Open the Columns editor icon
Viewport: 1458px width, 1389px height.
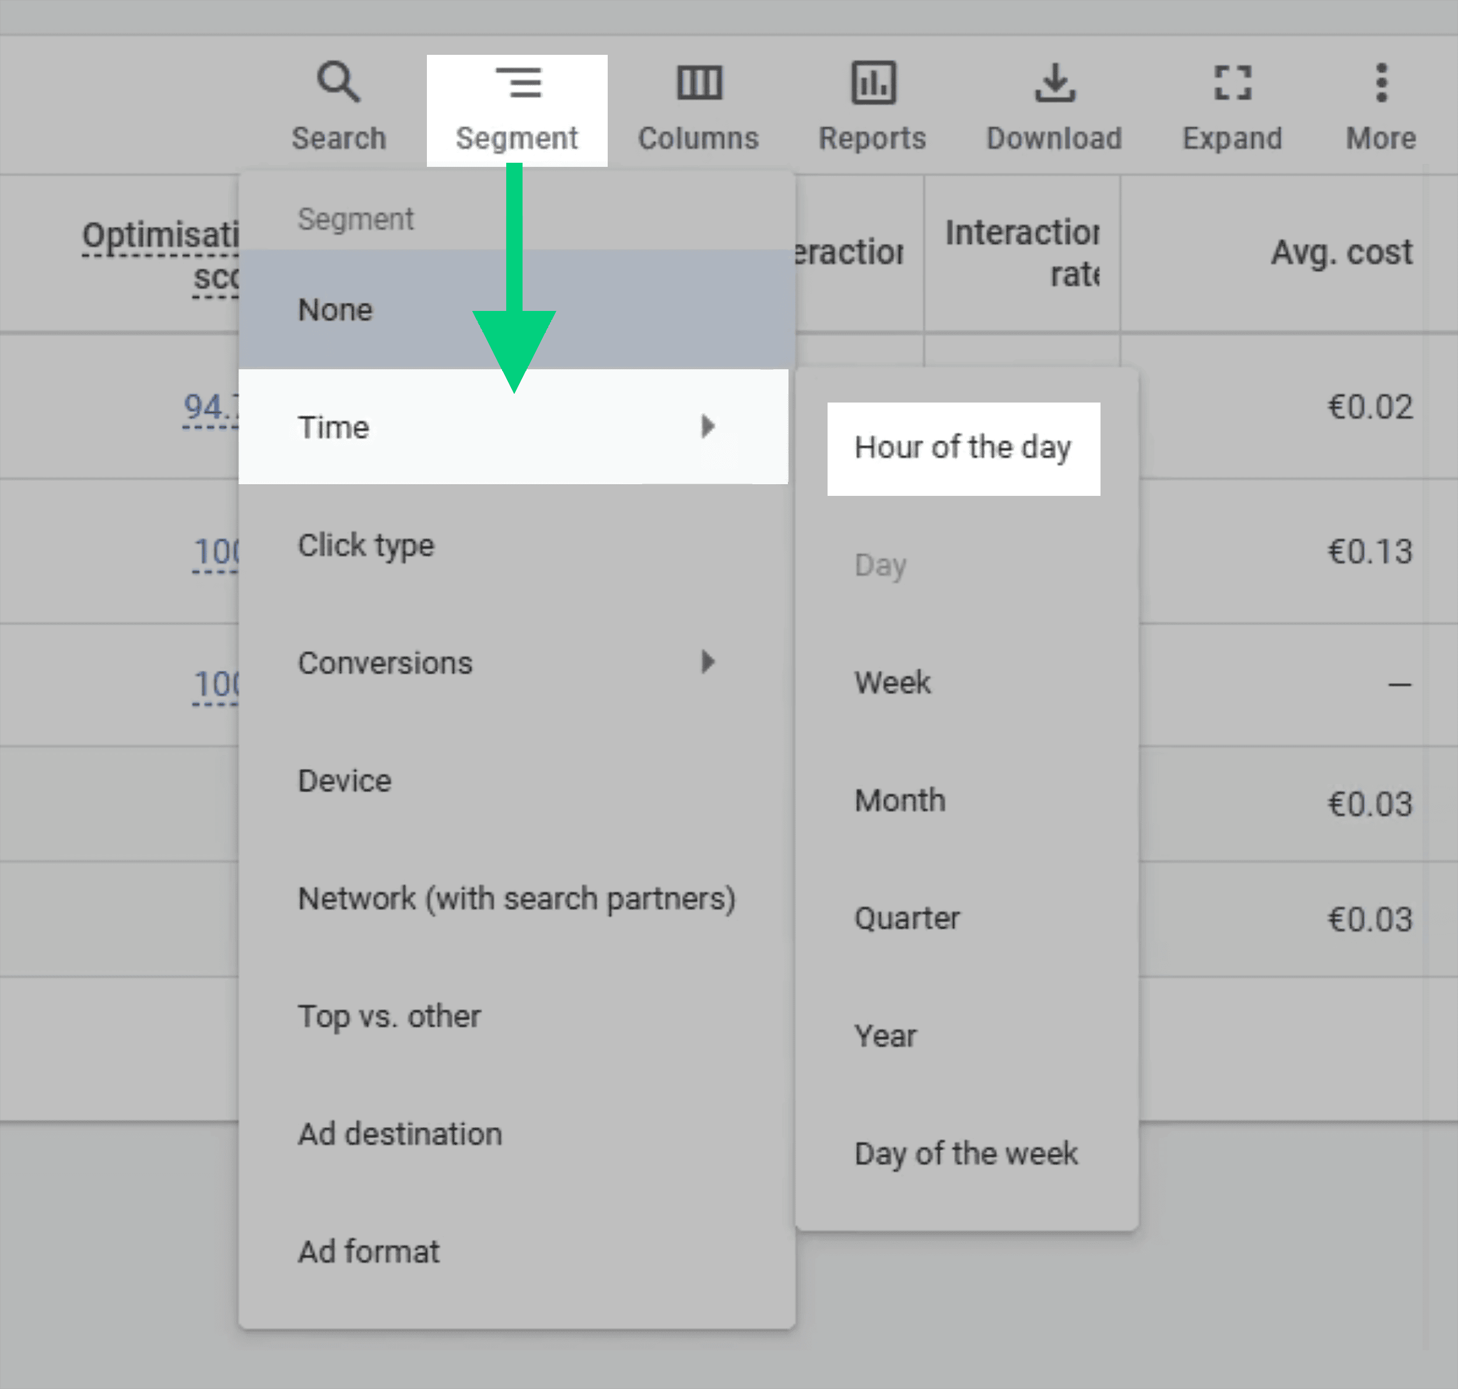tap(698, 83)
